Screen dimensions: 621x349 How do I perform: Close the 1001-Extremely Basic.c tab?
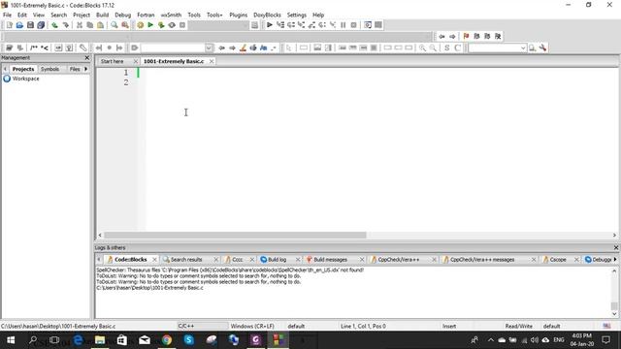coord(212,61)
